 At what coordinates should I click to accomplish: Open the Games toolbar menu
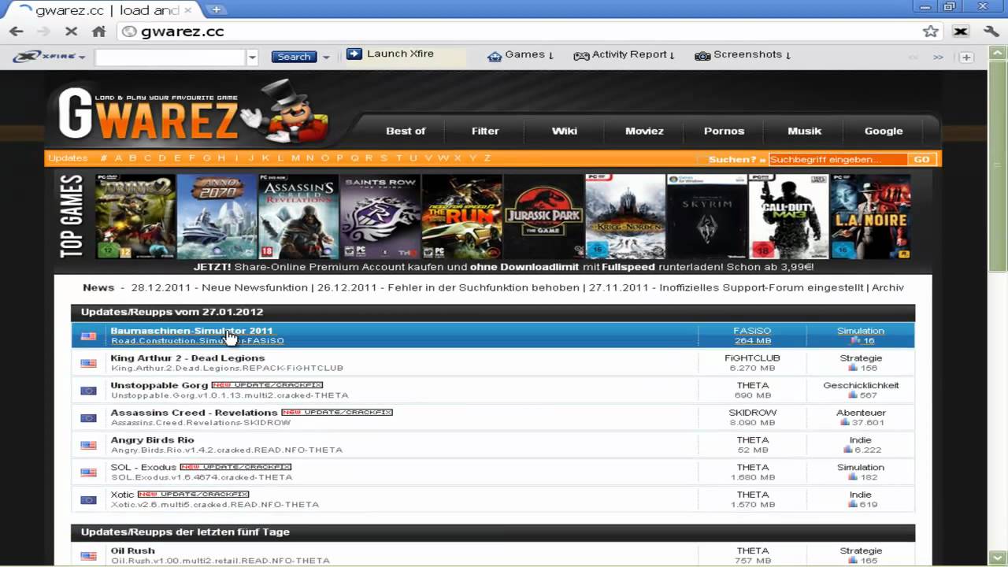(521, 55)
